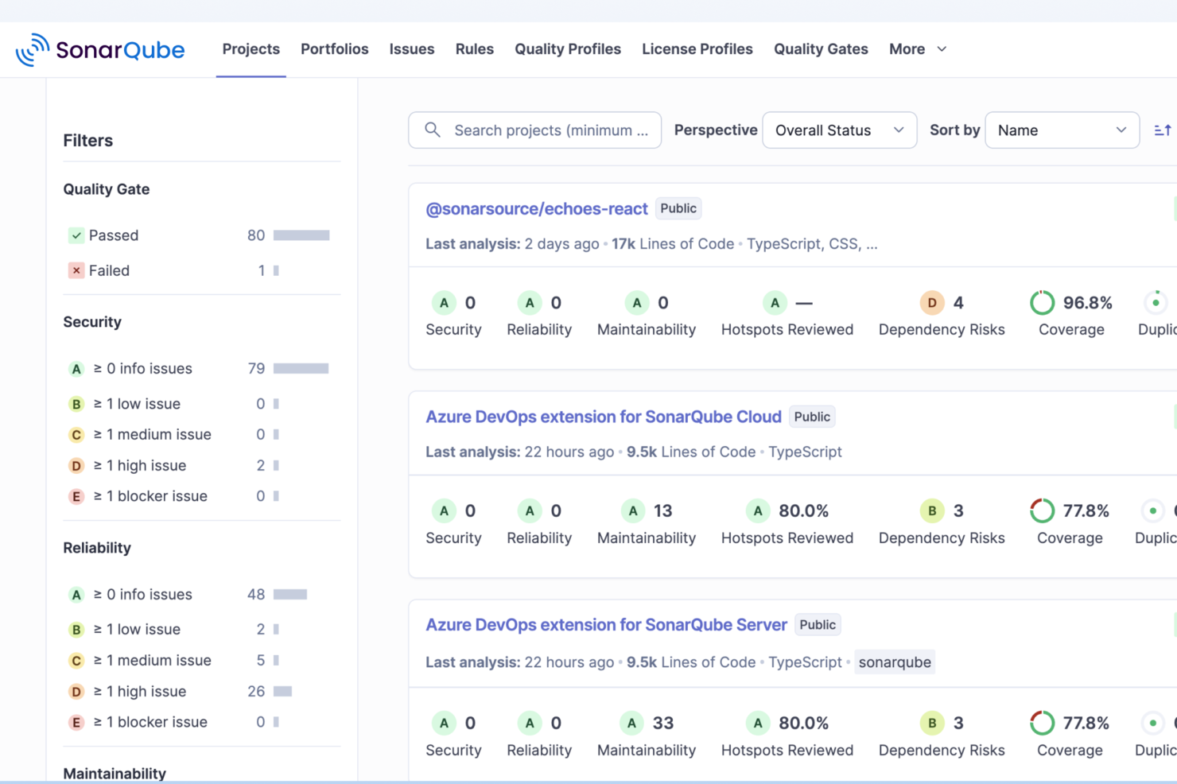Viewport: 1177px width, 784px height.
Task: Open the Projects tab
Action: pyautogui.click(x=251, y=49)
